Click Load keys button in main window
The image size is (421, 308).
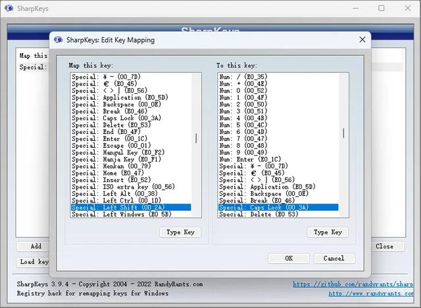[x=34, y=261]
